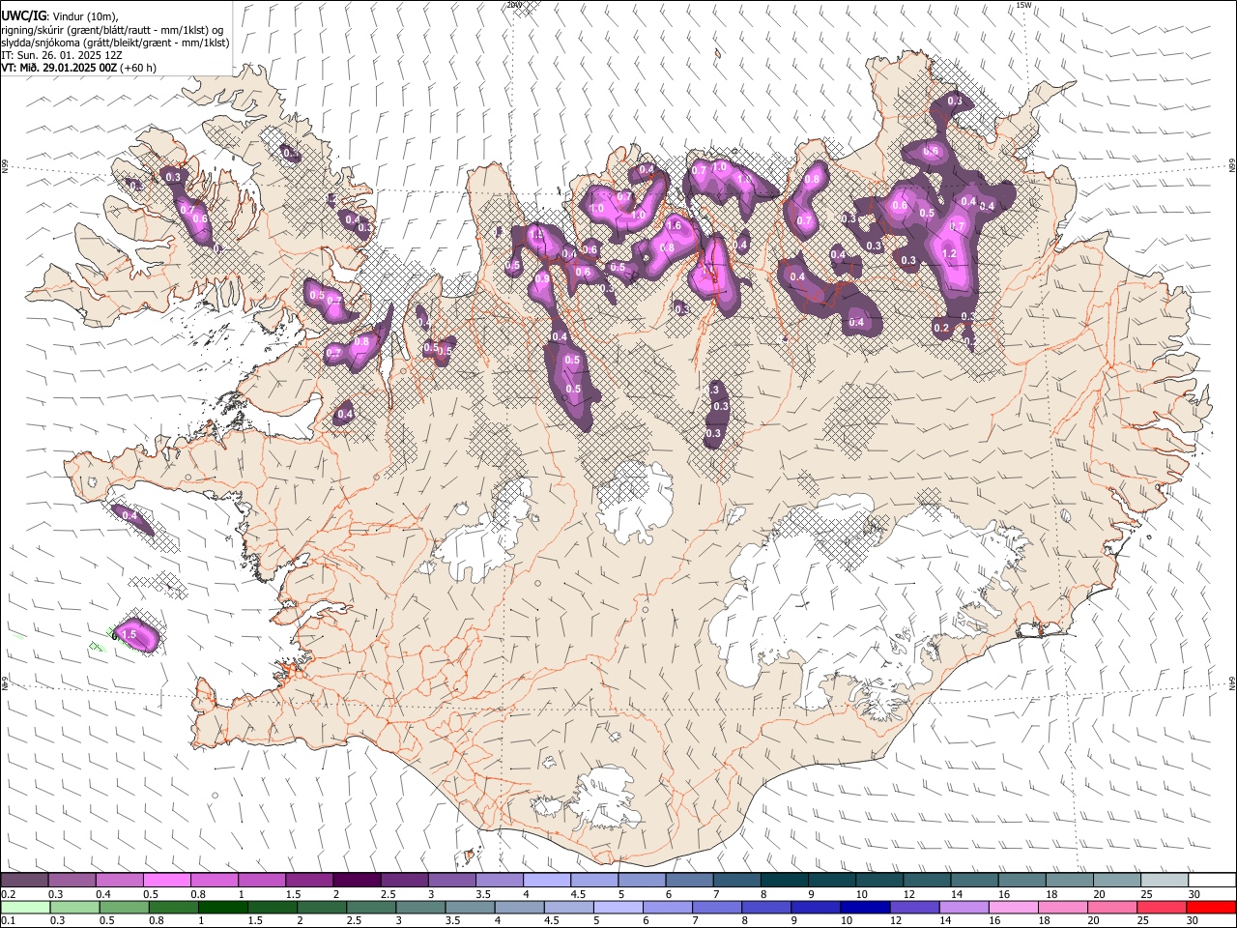Select the lower legend swatch between 7 and 8

[x=717, y=907]
